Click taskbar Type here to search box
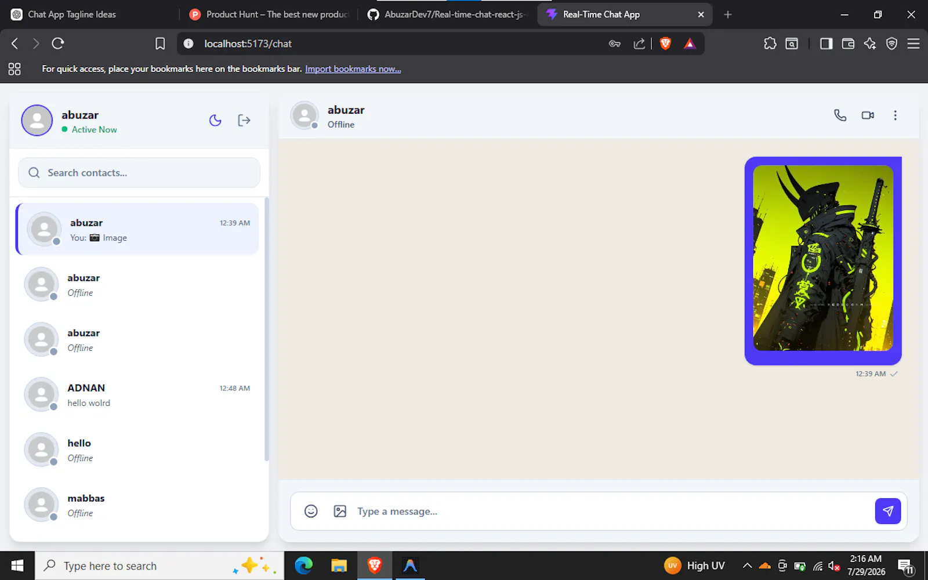The width and height of the screenshot is (928, 580). click(159, 565)
